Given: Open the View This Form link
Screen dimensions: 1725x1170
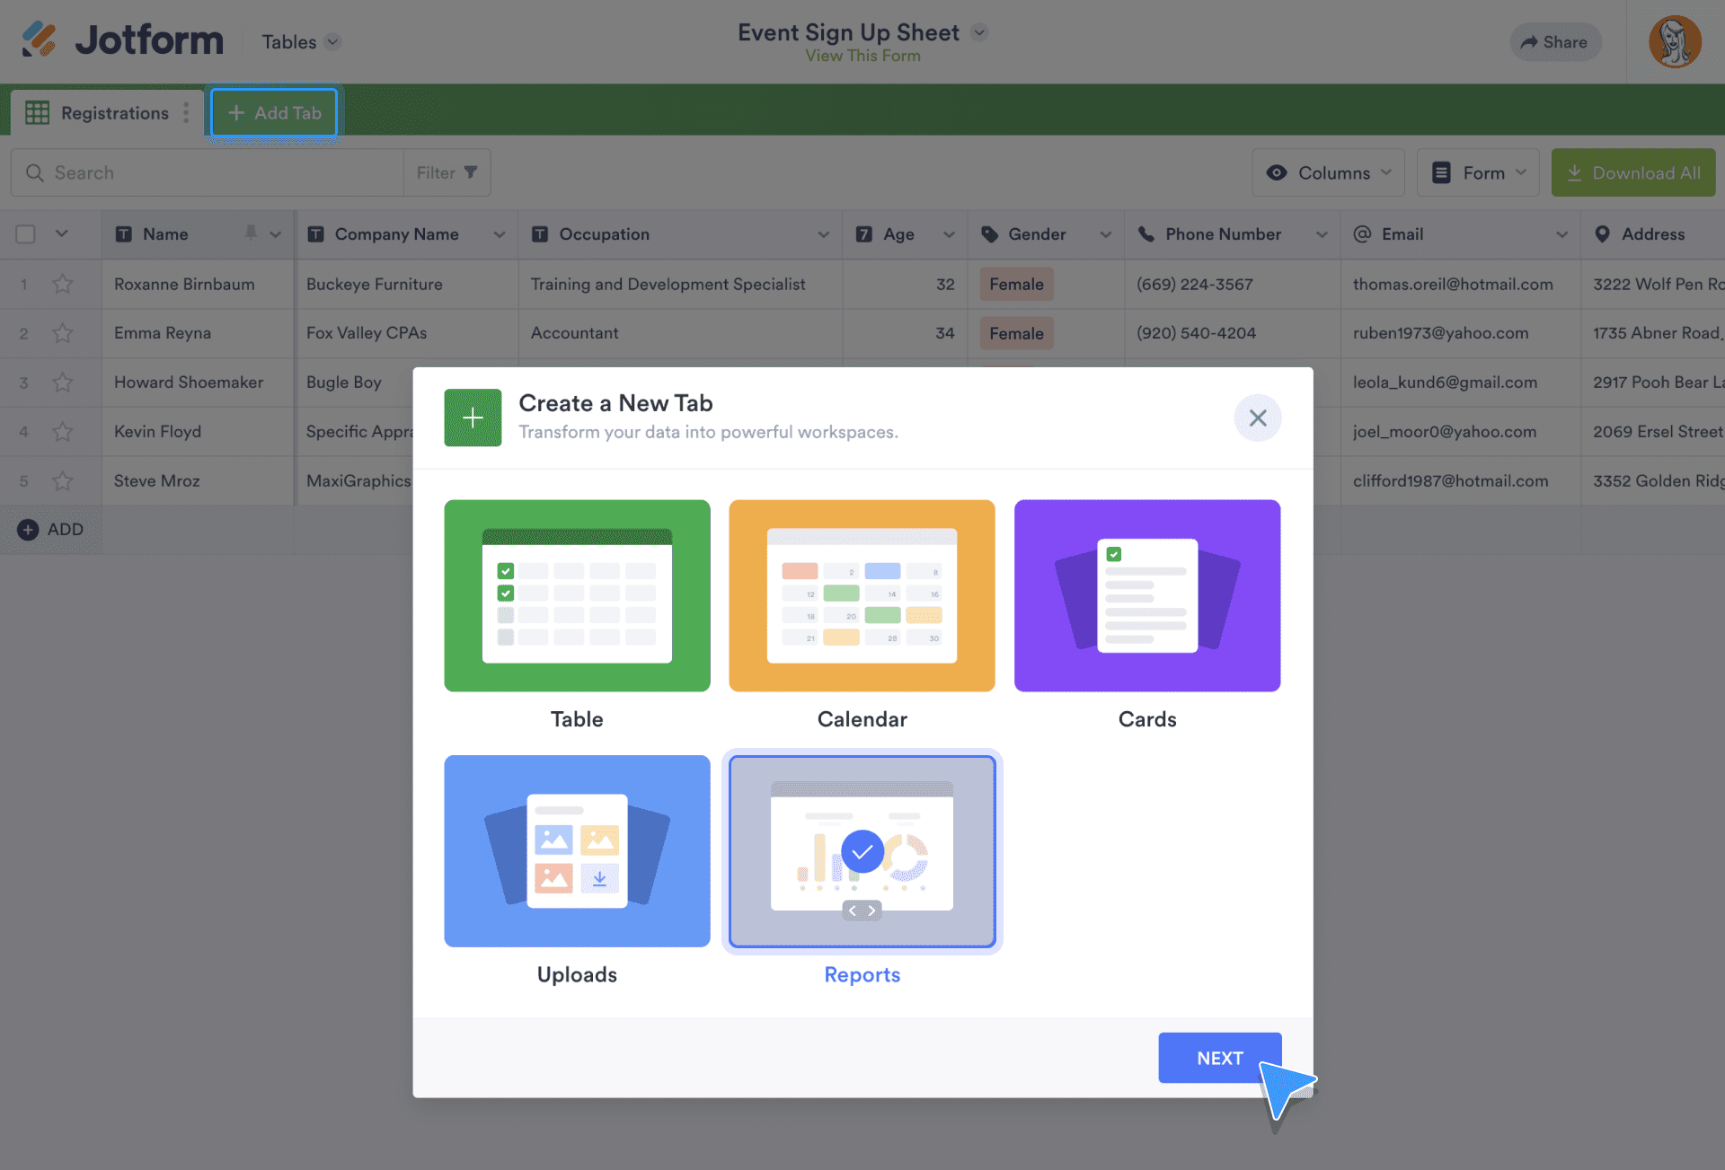Looking at the screenshot, I should tap(862, 56).
